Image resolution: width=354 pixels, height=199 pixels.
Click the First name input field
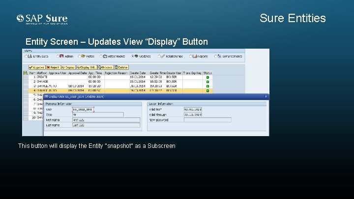tap(106, 120)
